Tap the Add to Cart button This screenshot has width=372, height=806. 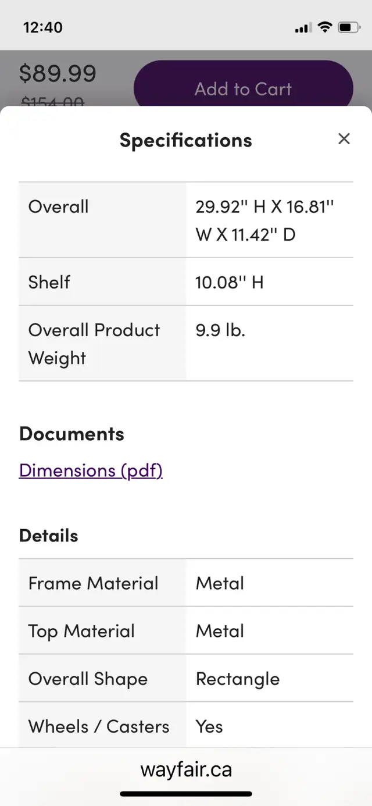pyautogui.click(x=243, y=89)
